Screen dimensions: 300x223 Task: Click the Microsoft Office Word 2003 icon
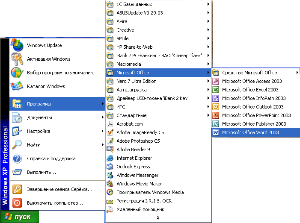coord(216,132)
